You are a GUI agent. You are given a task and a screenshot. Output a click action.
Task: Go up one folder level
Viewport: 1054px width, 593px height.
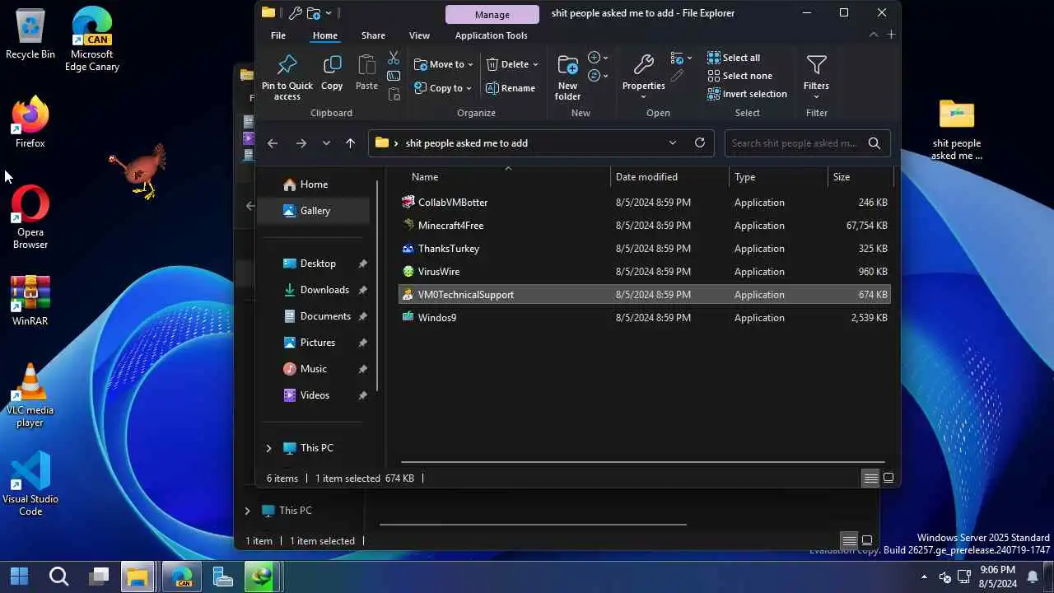click(x=350, y=143)
